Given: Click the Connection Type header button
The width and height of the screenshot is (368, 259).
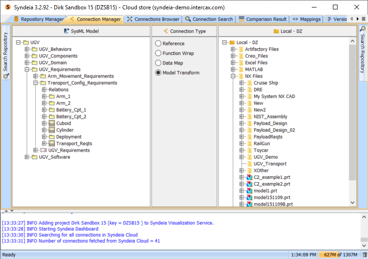Looking at the screenshot, I should point(184,31).
